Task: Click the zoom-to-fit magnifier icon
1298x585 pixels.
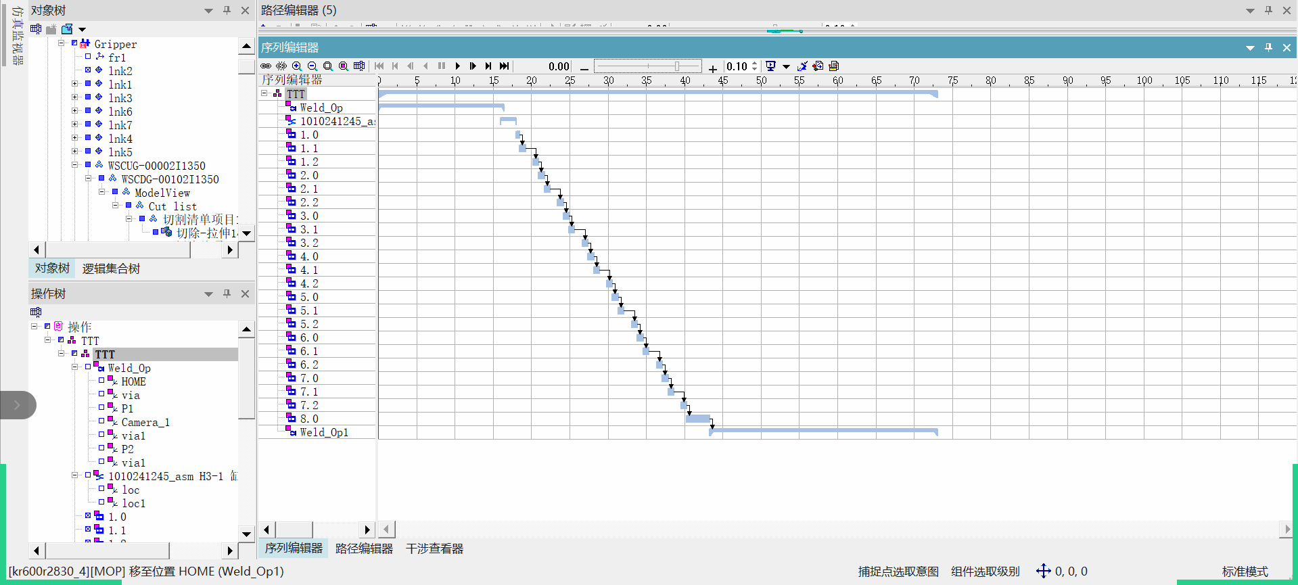Action: pos(328,66)
